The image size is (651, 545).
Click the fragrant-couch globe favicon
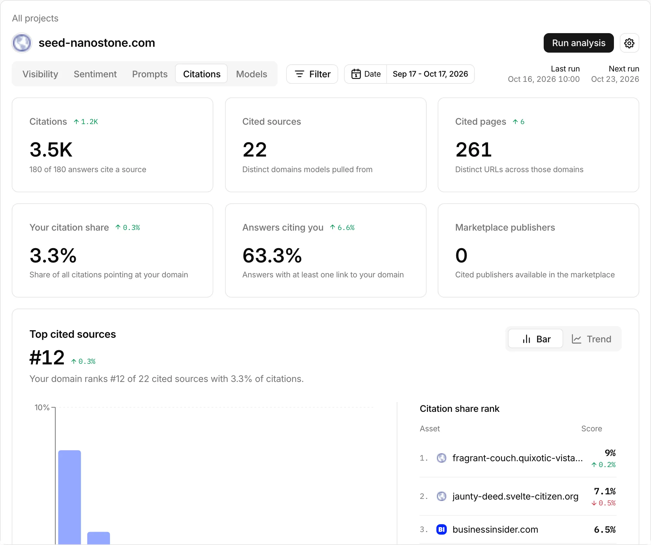pos(441,458)
